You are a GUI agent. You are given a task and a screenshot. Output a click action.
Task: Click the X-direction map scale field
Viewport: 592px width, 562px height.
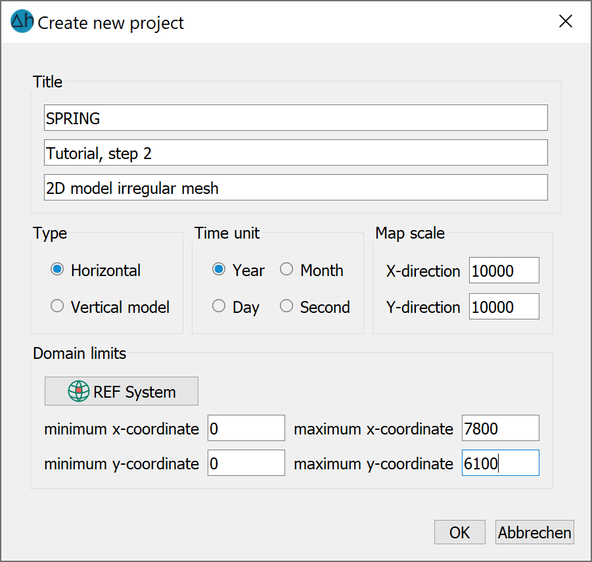504,270
